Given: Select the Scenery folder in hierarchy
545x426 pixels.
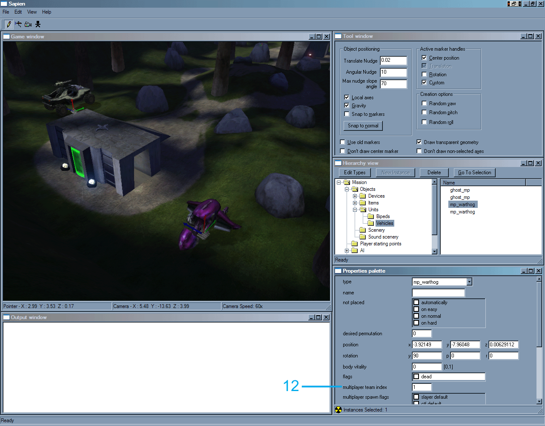Looking at the screenshot, I should tap(376, 230).
